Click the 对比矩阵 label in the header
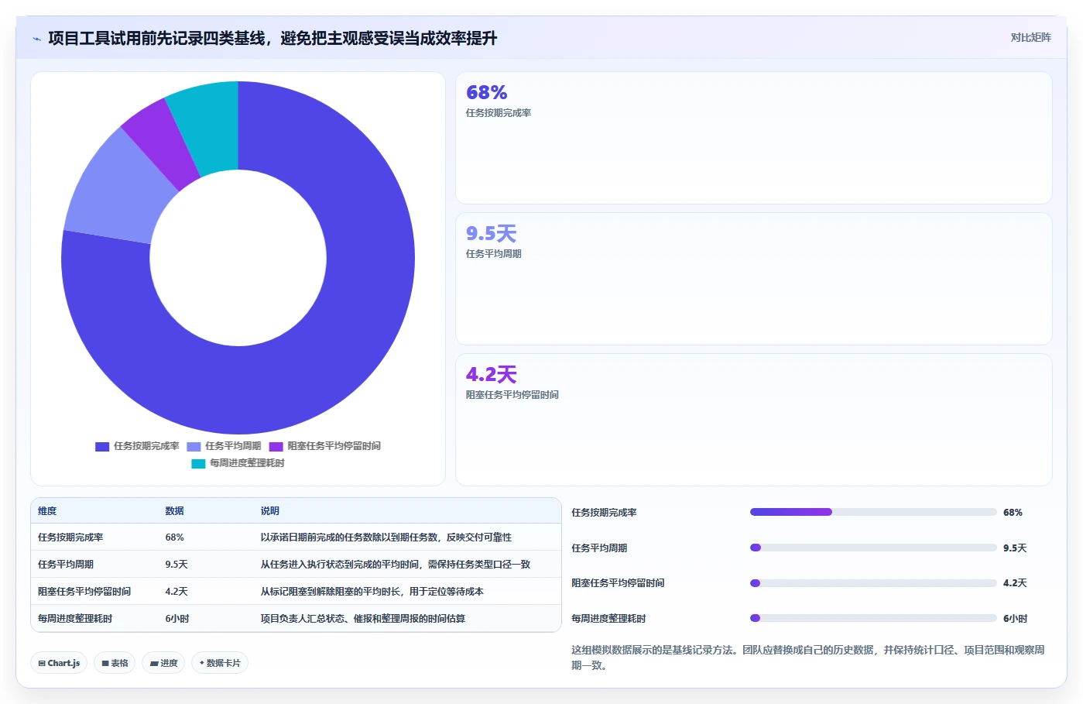1083x704 pixels. pos(1030,37)
